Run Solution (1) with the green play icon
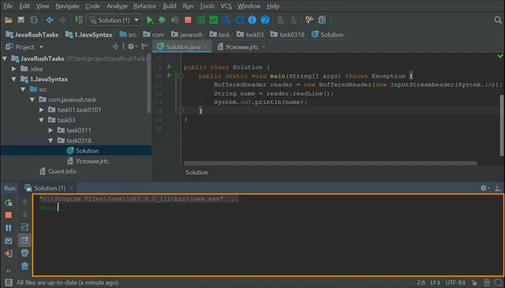This screenshot has height=288, width=505. [150, 20]
